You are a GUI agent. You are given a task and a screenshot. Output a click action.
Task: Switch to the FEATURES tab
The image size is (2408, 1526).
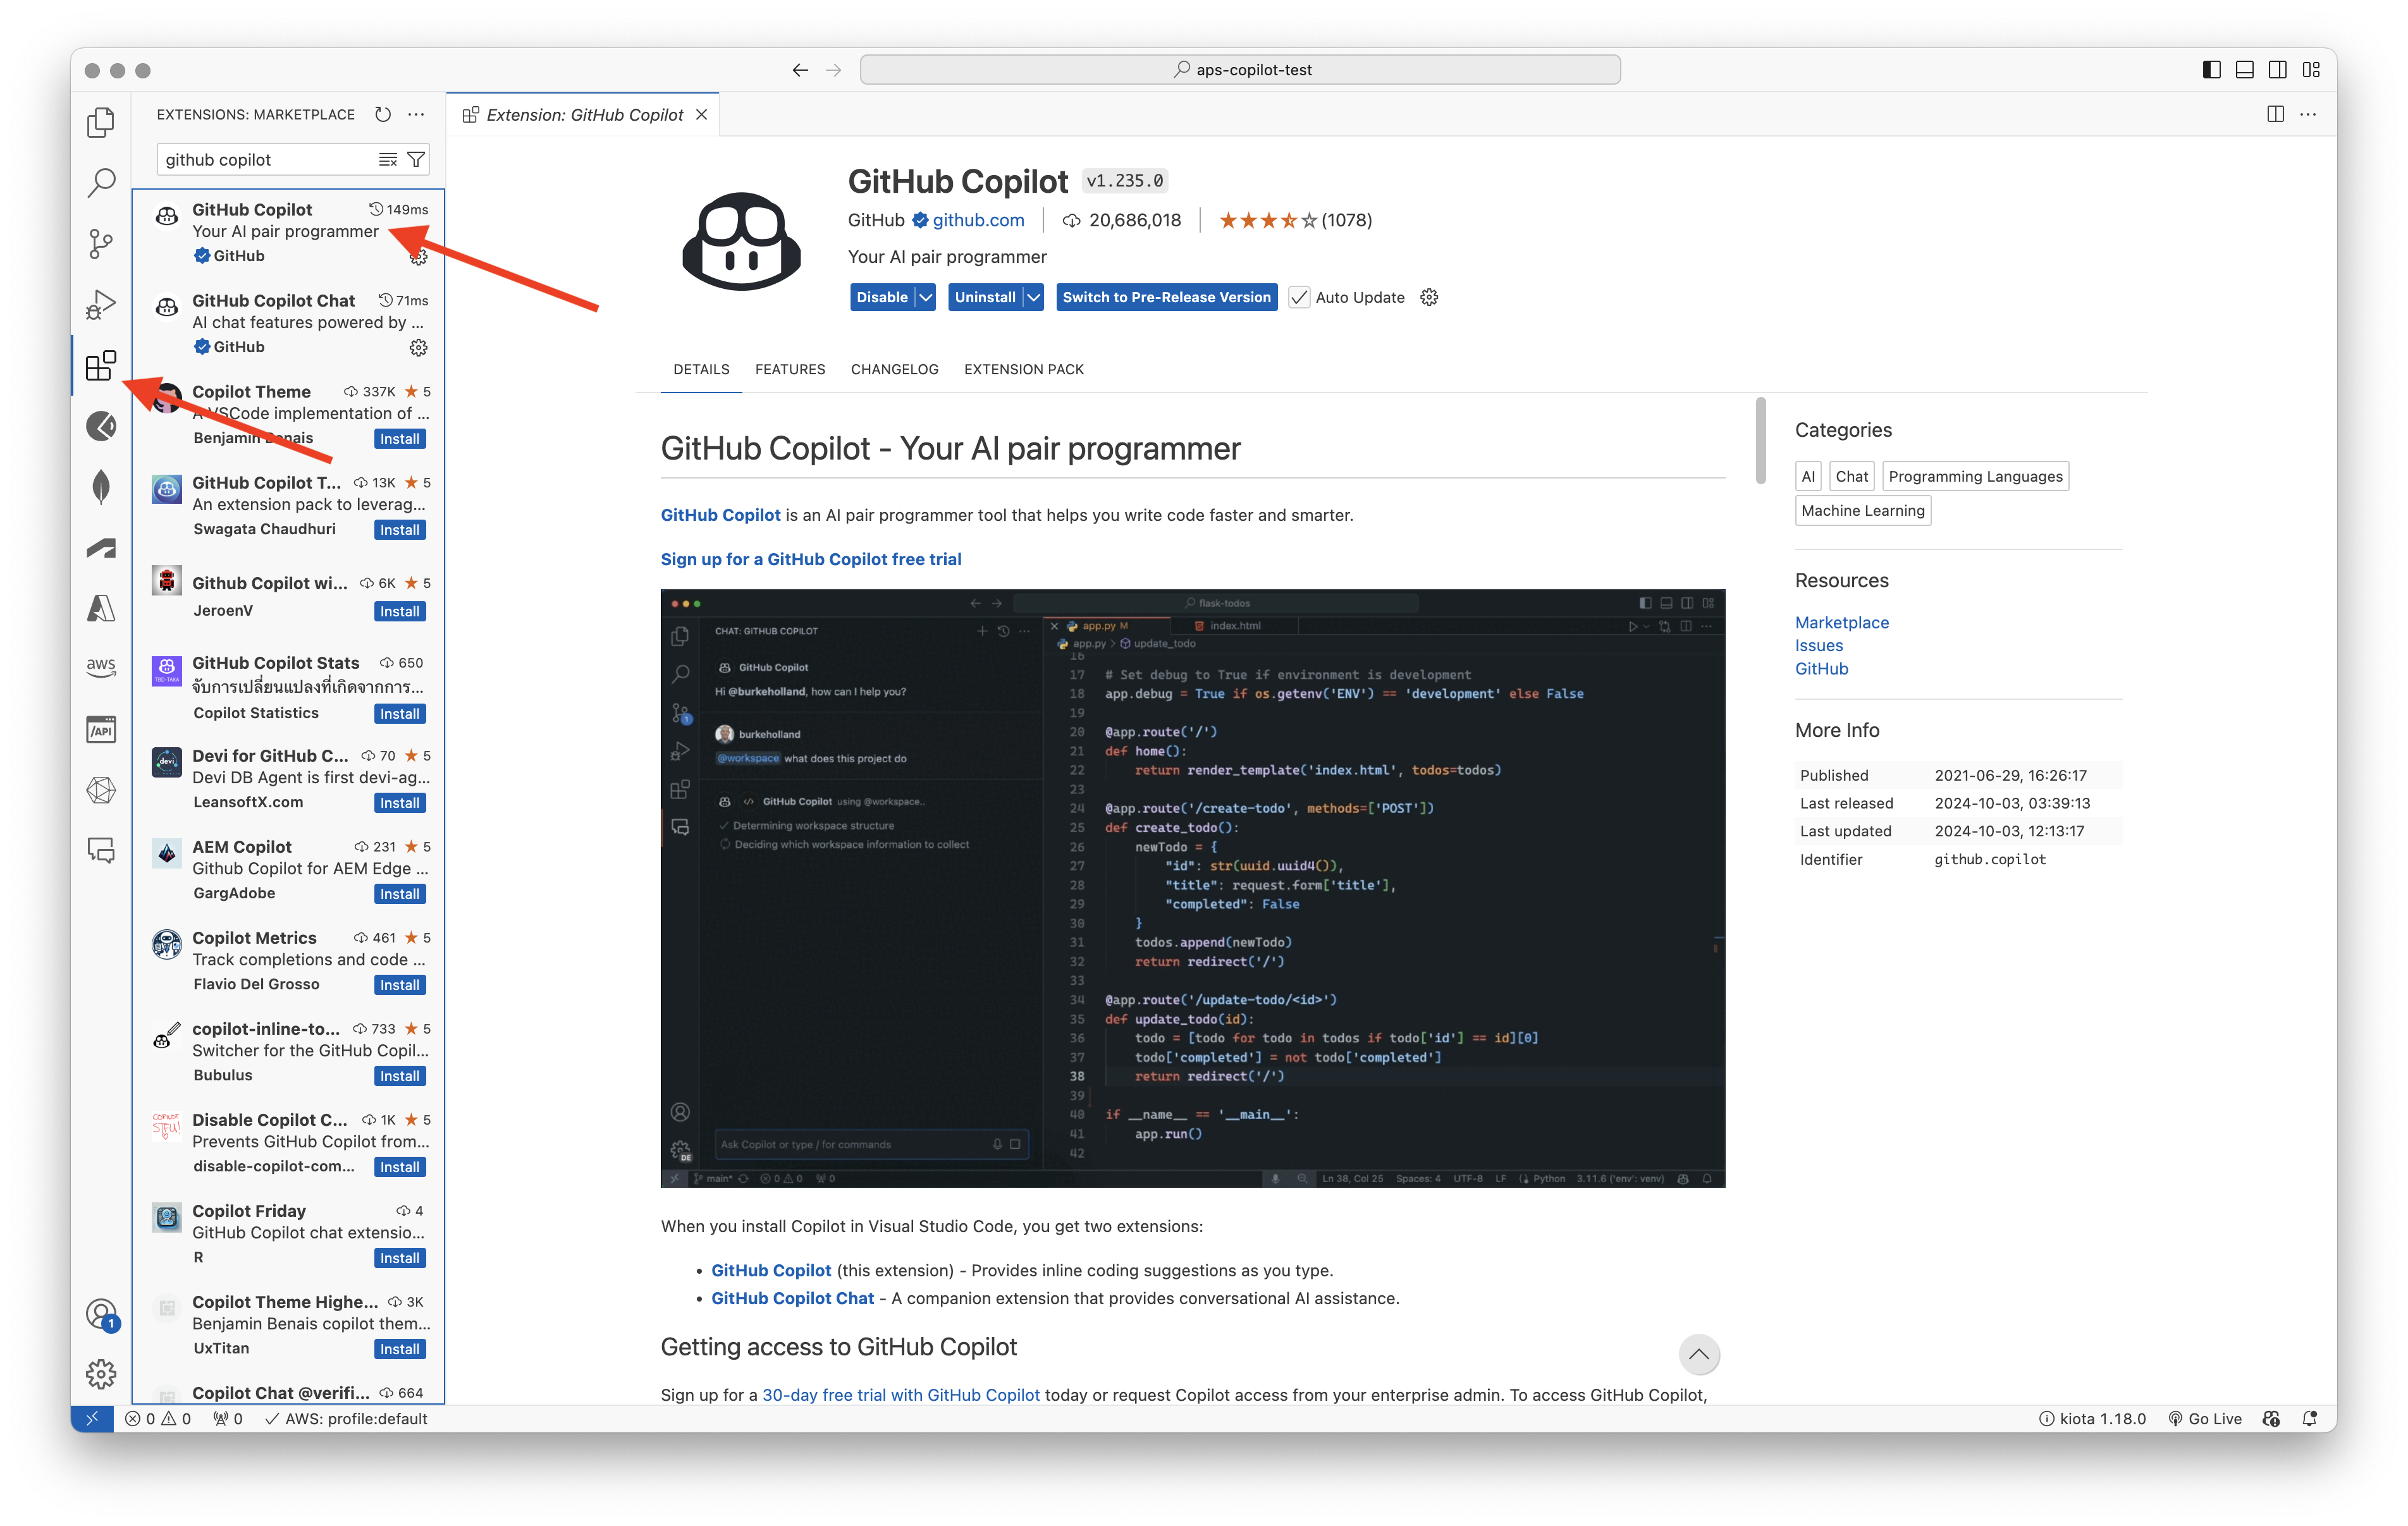pos(790,369)
